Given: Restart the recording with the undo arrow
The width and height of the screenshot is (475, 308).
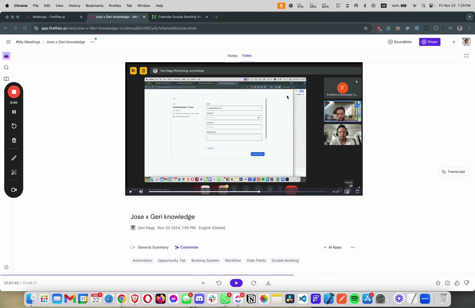Looking at the screenshot, I should (x=14, y=126).
